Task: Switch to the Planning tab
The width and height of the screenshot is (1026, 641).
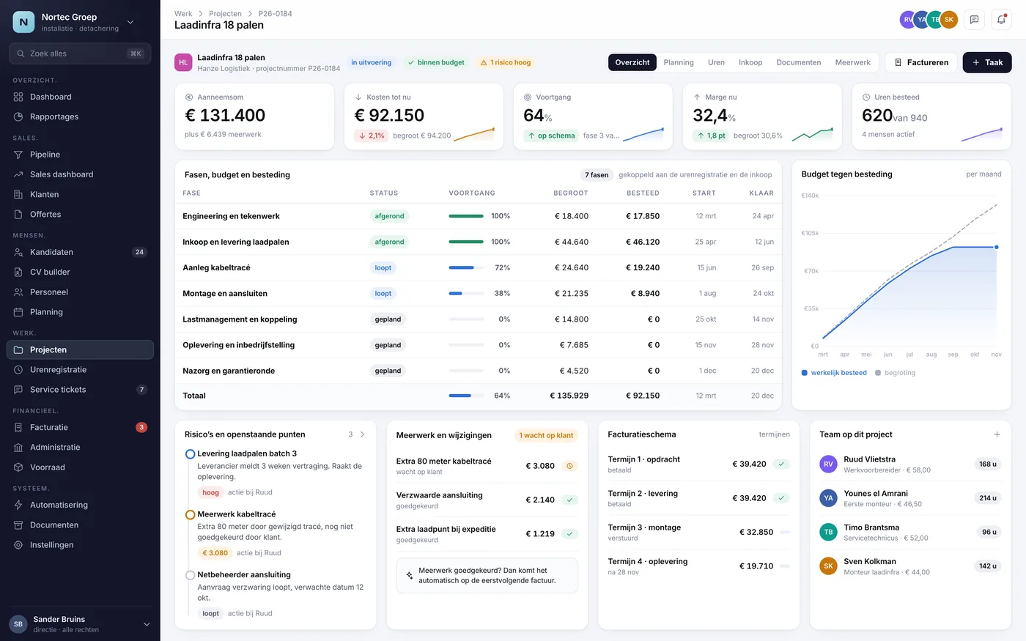Action: pos(679,62)
